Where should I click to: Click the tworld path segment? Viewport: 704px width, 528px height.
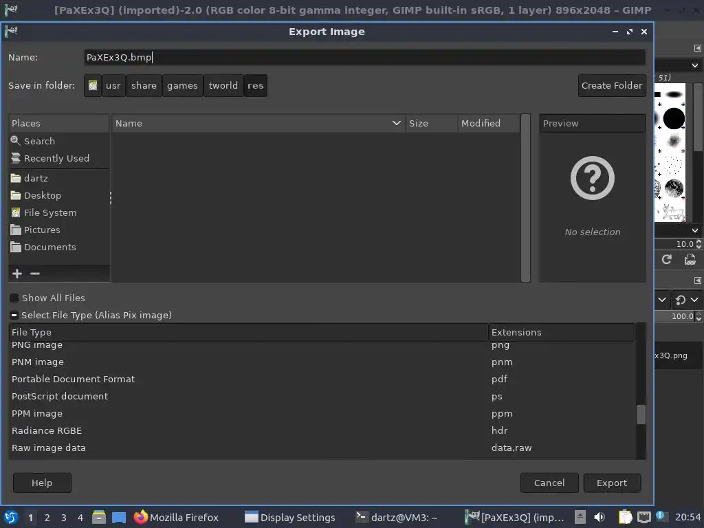point(223,85)
